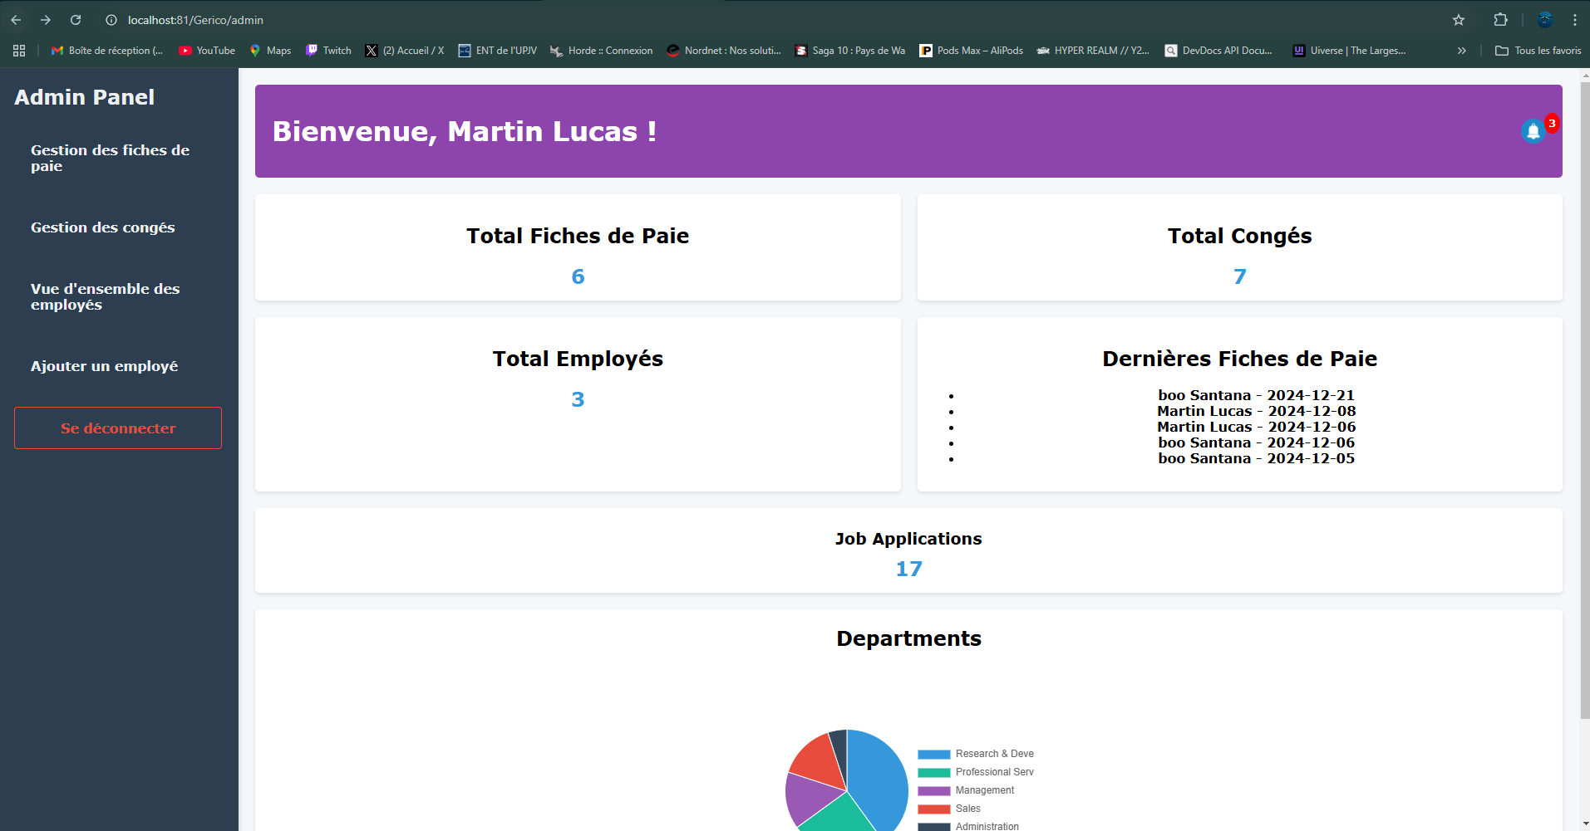Expand the hidden bookmarks chevron
The height and width of the screenshot is (831, 1590).
coord(1461,51)
